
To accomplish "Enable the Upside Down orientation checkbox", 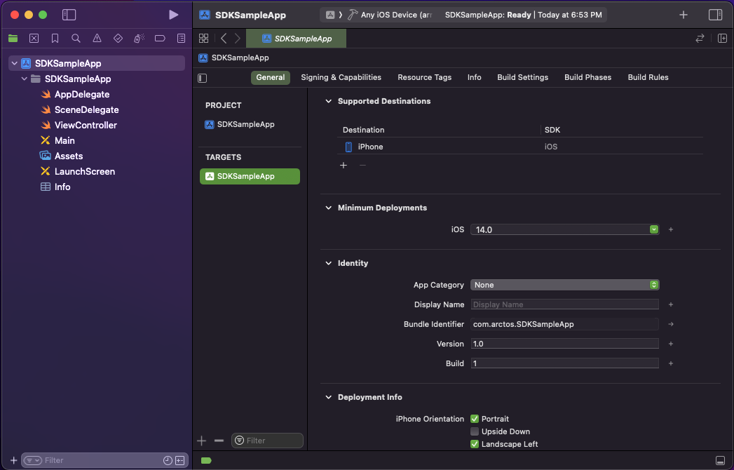I will (475, 431).
